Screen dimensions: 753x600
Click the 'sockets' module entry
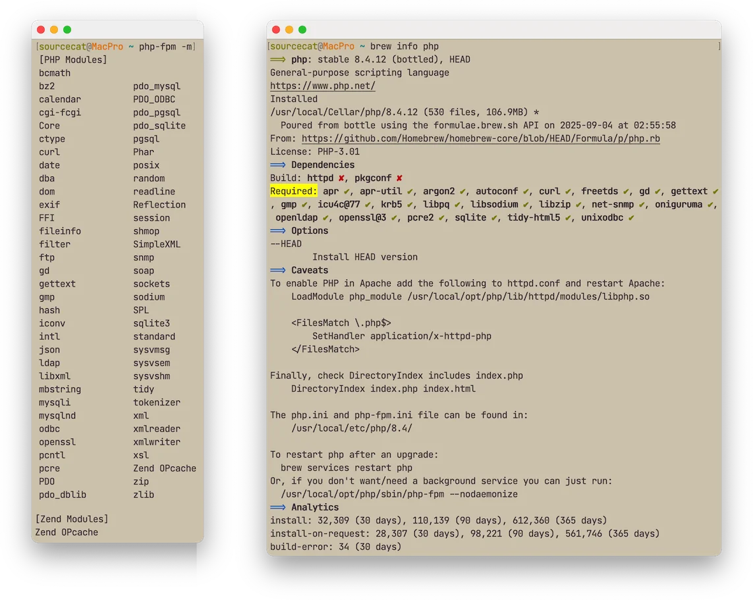152,284
